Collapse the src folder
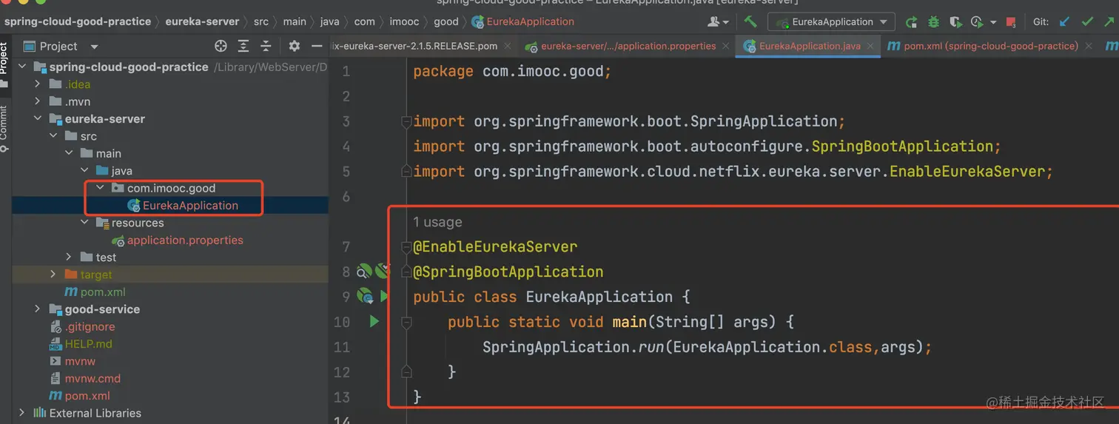This screenshot has height=424, width=1119. (53, 136)
